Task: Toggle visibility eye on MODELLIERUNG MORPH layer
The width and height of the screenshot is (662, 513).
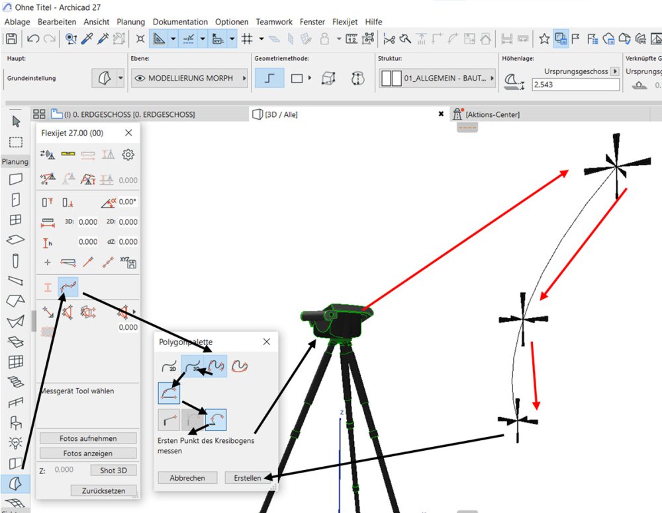Action: click(x=140, y=79)
